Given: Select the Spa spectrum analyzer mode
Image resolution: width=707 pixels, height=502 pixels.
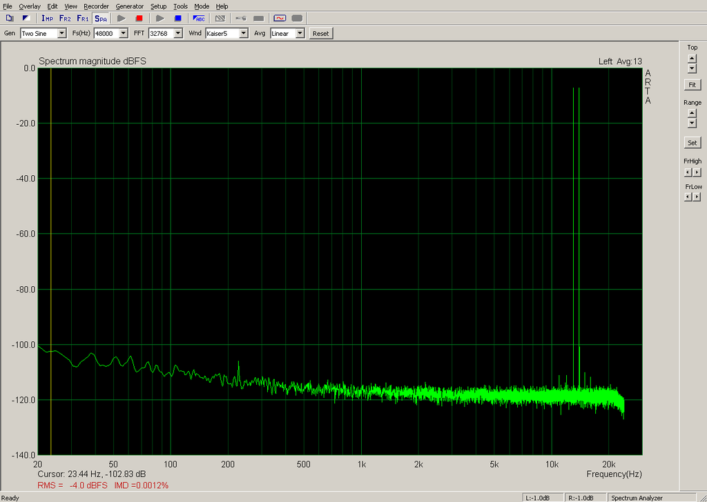Looking at the screenshot, I should pos(101,19).
